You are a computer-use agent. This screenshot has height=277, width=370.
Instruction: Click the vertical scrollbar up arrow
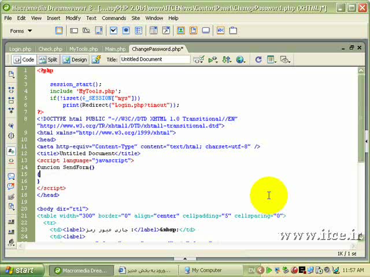coord(361,70)
